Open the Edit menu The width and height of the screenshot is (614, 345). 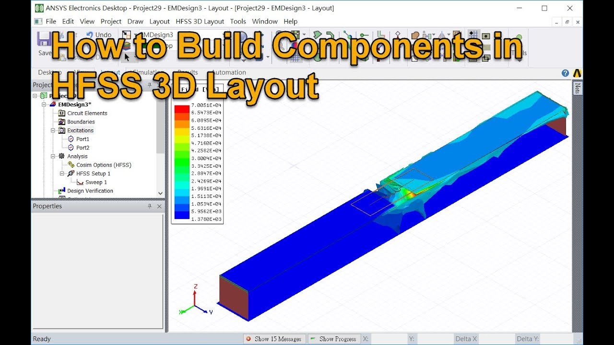click(x=68, y=21)
